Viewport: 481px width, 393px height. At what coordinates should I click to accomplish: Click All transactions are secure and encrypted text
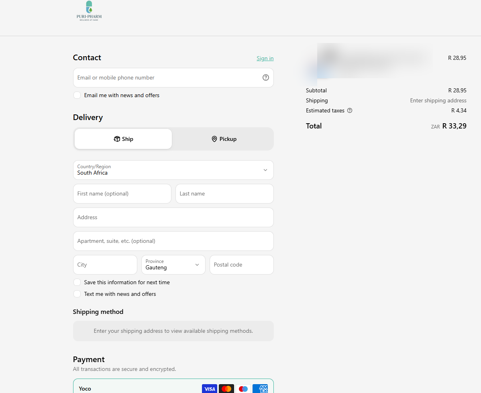click(x=124, y=369)
